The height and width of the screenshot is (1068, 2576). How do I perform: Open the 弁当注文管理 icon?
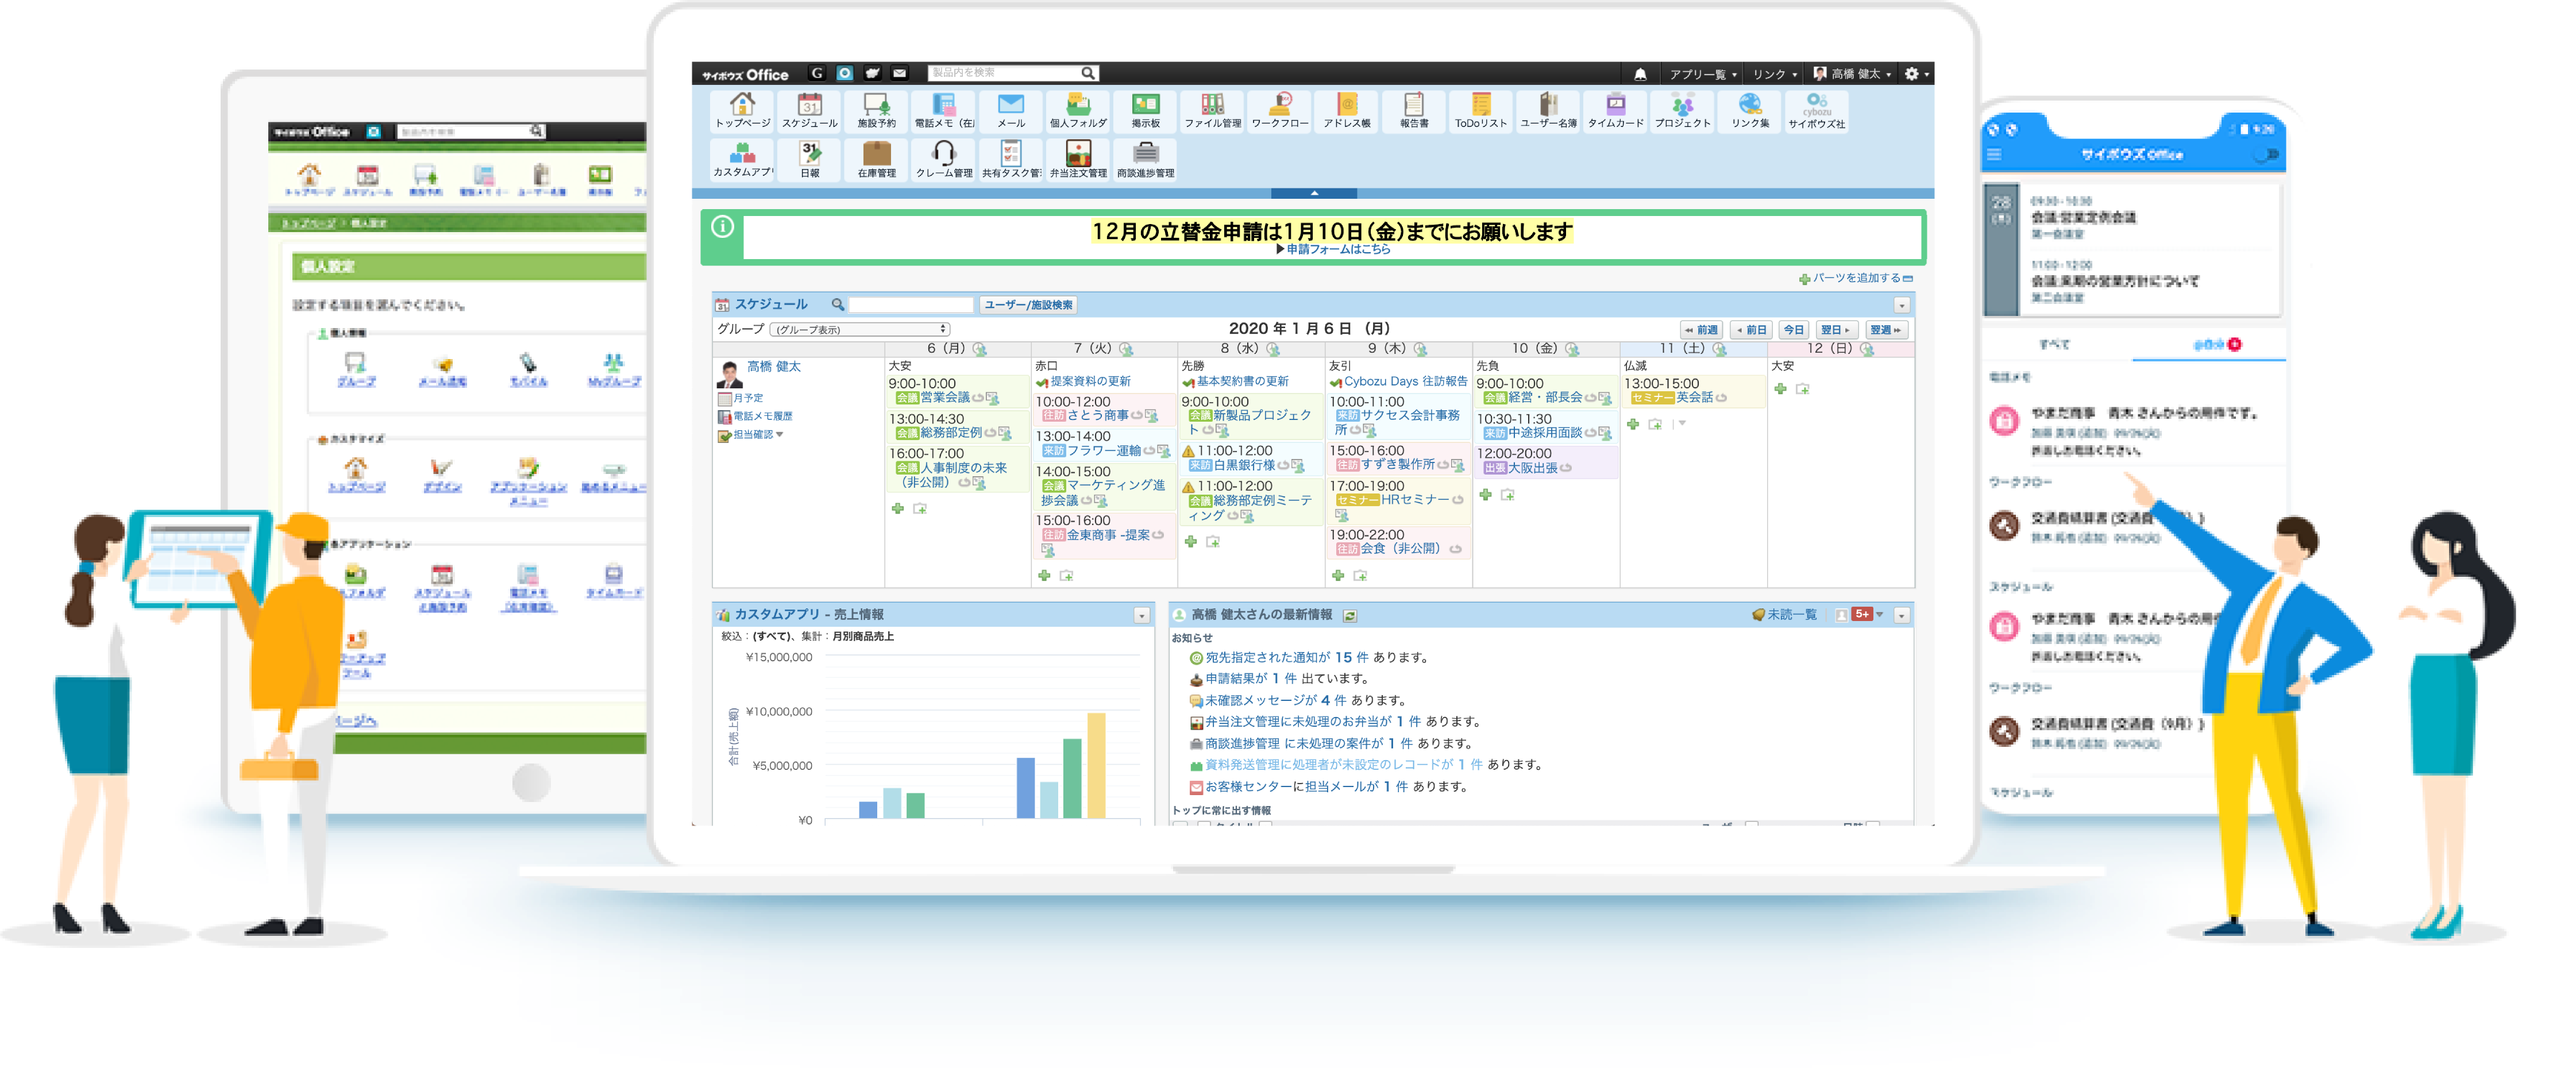pos(1078,159)
